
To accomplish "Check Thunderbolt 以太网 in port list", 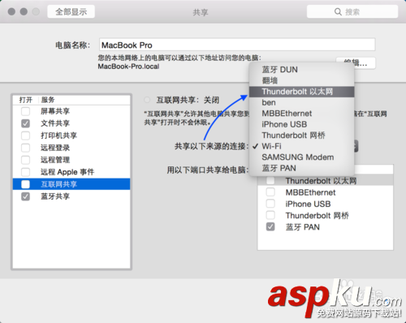I will point(270,181).
